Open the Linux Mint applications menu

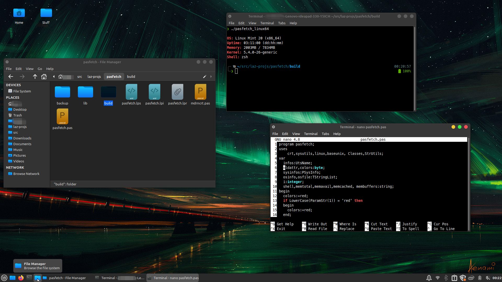coord(4,278)
